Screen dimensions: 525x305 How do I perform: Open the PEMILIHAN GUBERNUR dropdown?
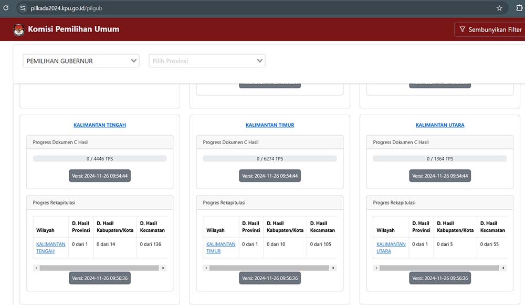tap(81, 60)
